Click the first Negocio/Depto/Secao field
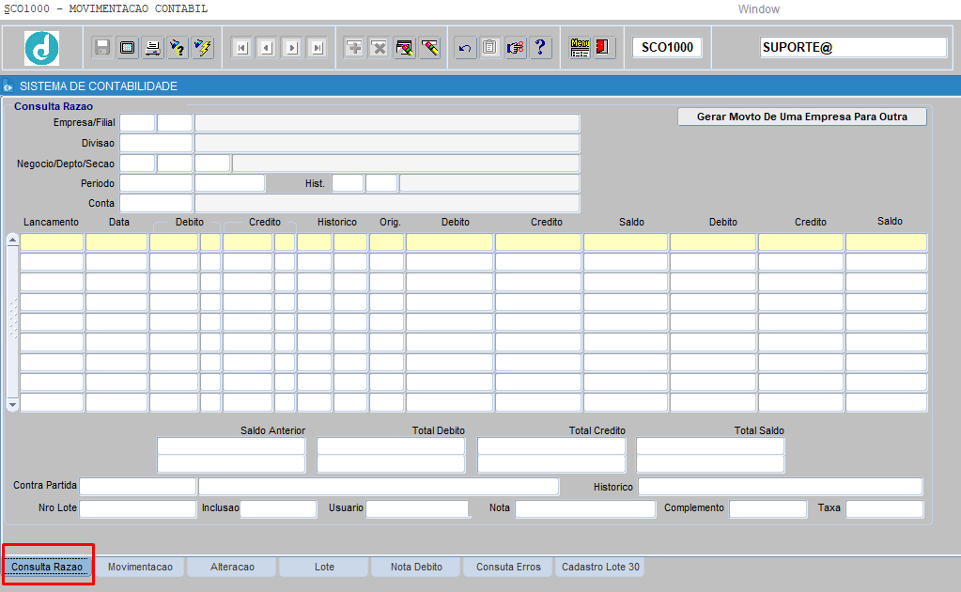Viewport: 961px width, 592px height. [137, 163]
